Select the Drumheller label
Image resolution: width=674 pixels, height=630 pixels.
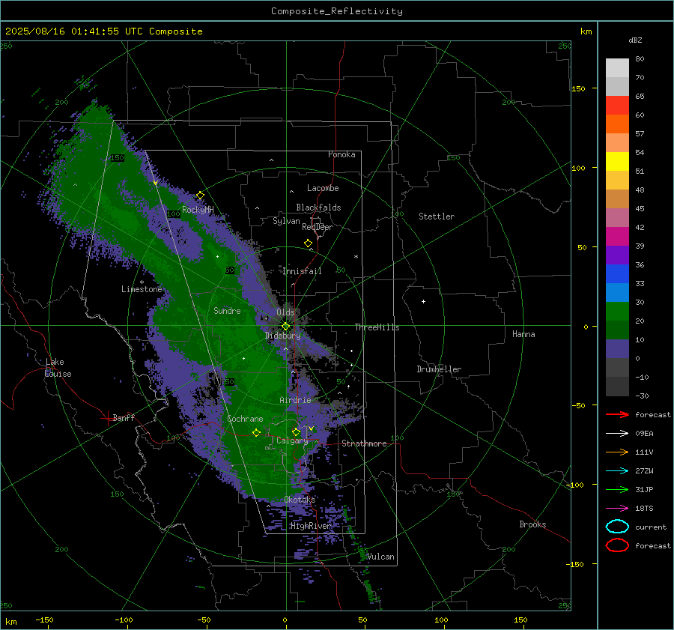[x=439, y=369]
